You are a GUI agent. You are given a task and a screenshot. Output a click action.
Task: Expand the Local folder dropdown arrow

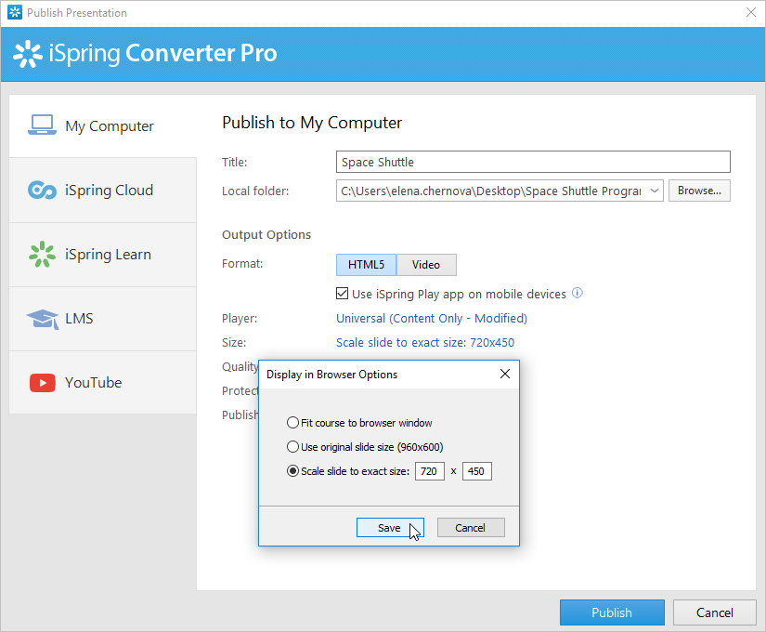point(655,191)
